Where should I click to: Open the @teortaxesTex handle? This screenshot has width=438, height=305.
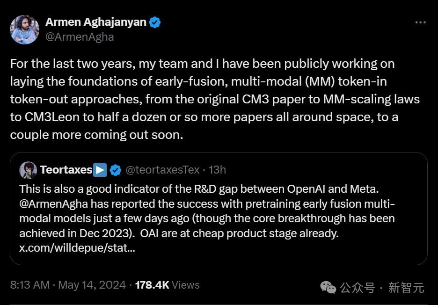click(162, 170)
